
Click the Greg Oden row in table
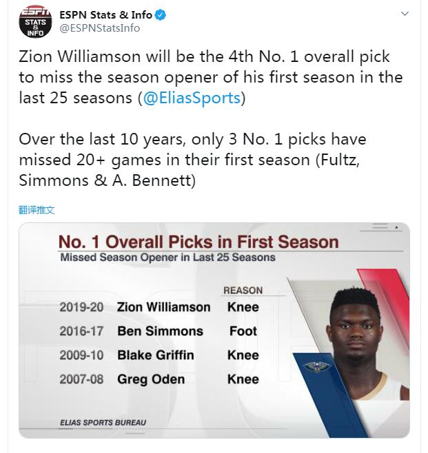click(x=159, y=379)
